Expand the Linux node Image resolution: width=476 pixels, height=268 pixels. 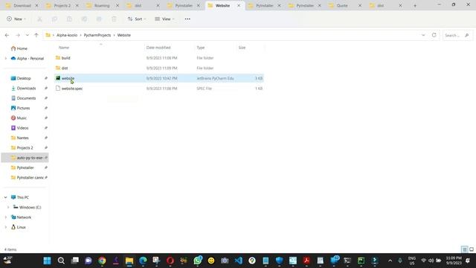5,227
